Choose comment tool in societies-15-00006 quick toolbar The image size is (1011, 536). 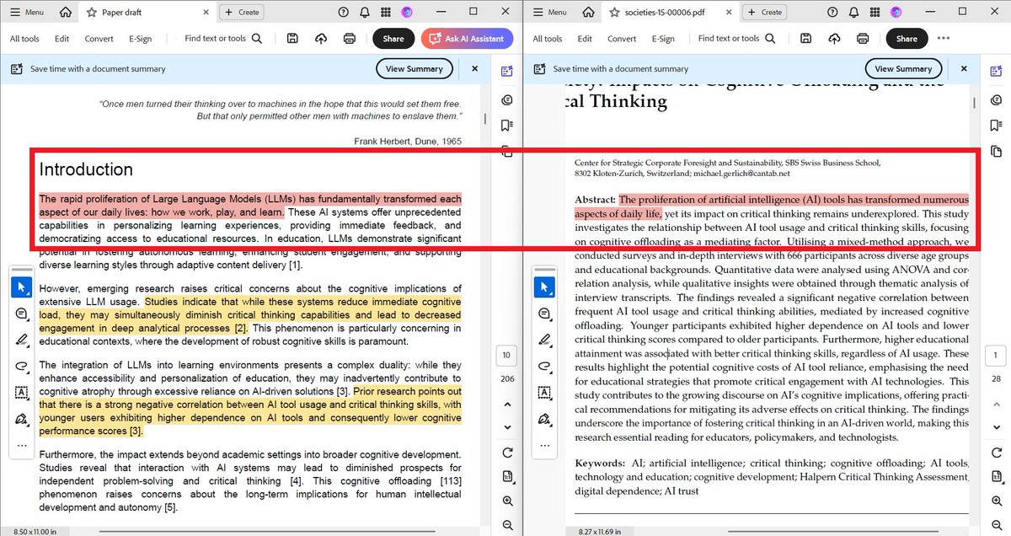544,314
